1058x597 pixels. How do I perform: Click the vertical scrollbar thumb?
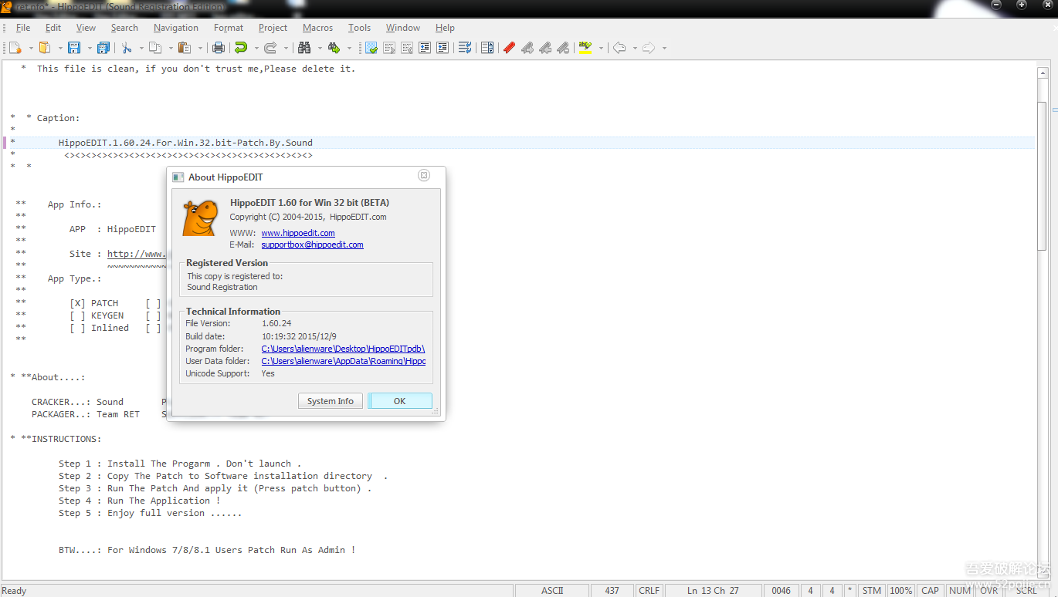(1042, 176)
